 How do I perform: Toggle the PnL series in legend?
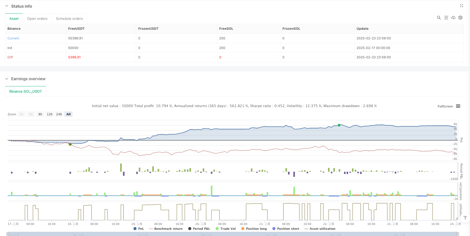[139, 229]
